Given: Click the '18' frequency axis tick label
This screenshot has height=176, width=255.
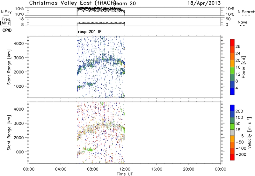Looking at the screenshot, I should coord(21,19).
